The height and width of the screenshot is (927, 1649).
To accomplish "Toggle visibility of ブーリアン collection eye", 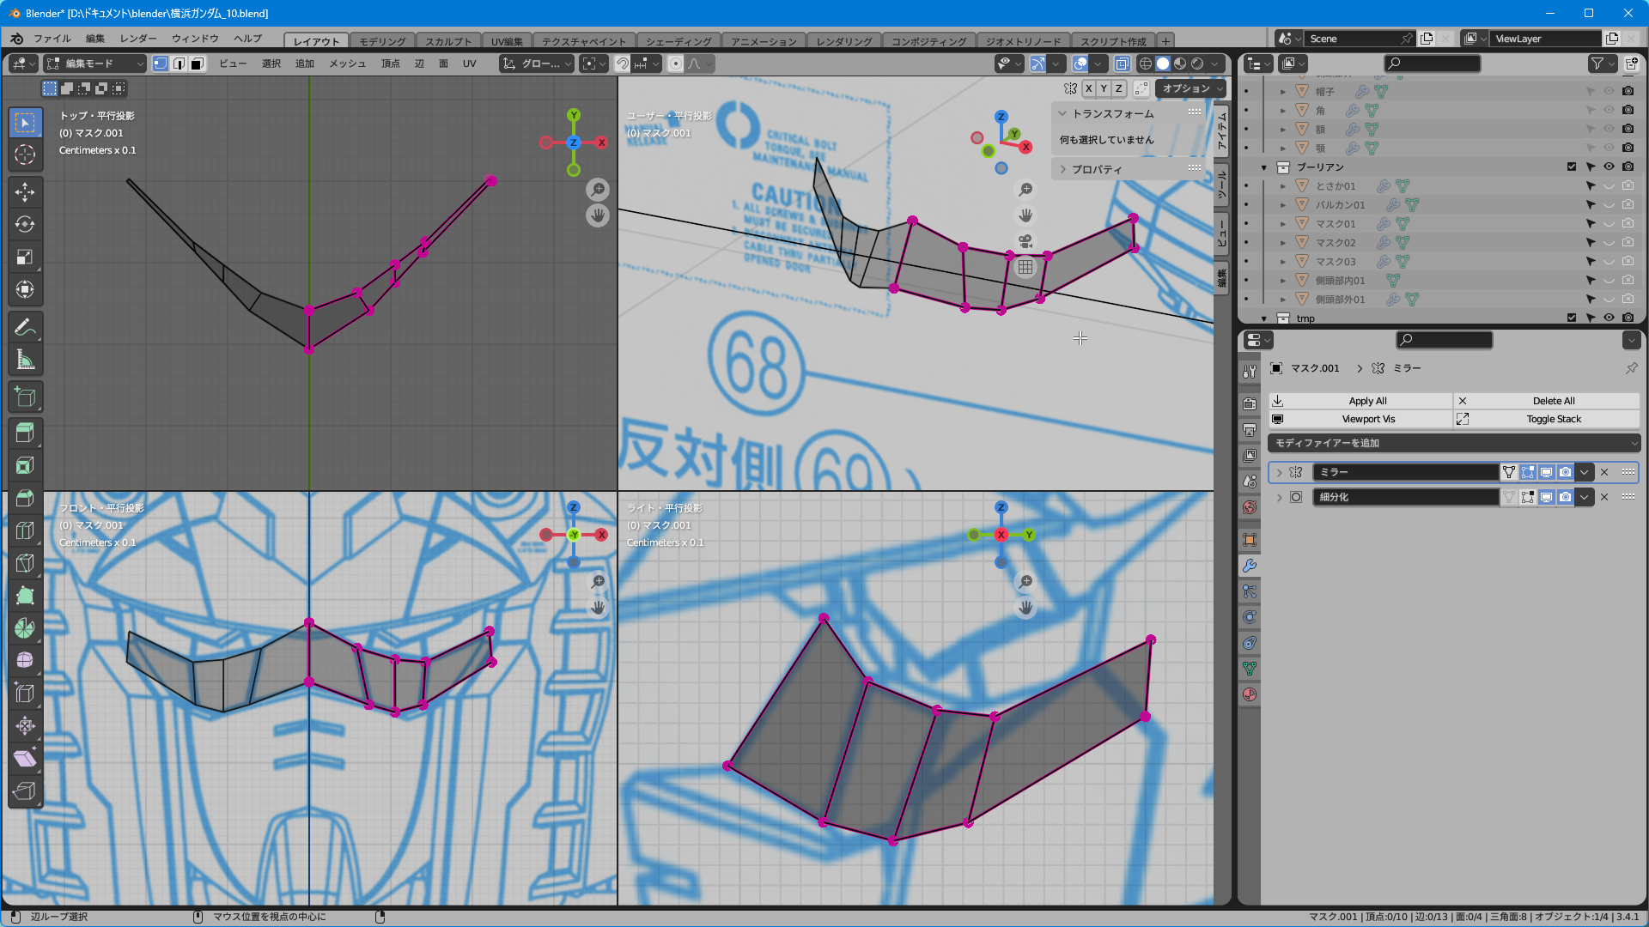I will 1609,167.
